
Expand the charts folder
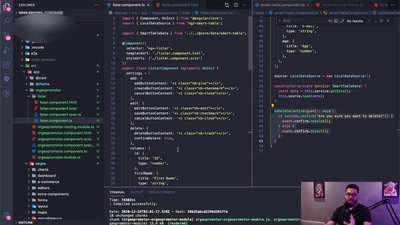click(43, 169)
